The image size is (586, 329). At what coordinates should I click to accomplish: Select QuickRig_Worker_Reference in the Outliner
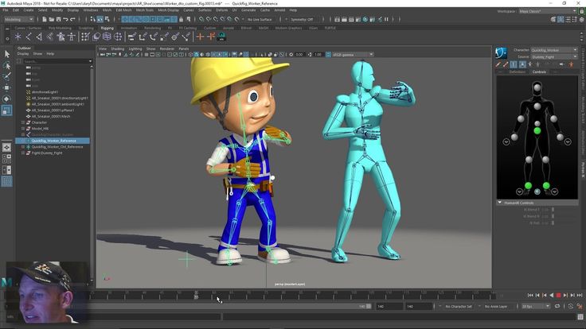[x=53, y=141]
